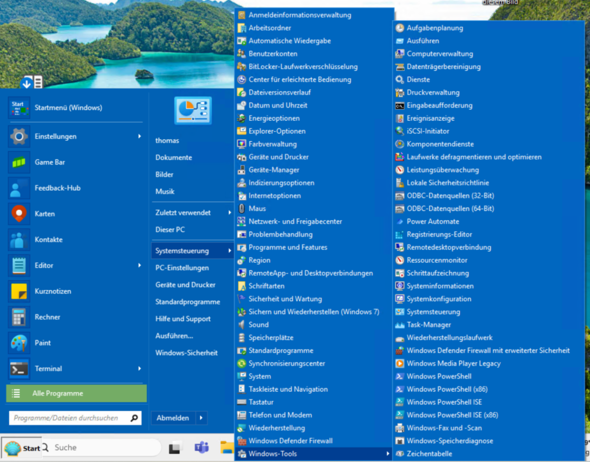
Task: Click the search magnifier in start menu
Action: click(134, 418)
